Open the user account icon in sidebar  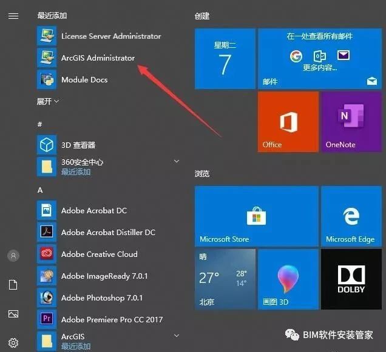13,256
